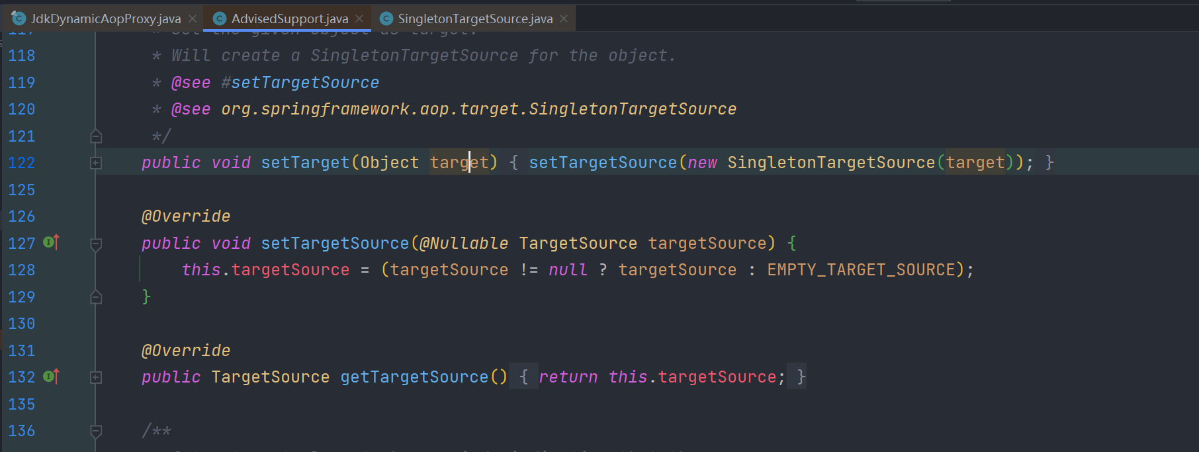Switch to the SingletonTargetSource.java tab
1199x452 pixels.
point(474,19)
